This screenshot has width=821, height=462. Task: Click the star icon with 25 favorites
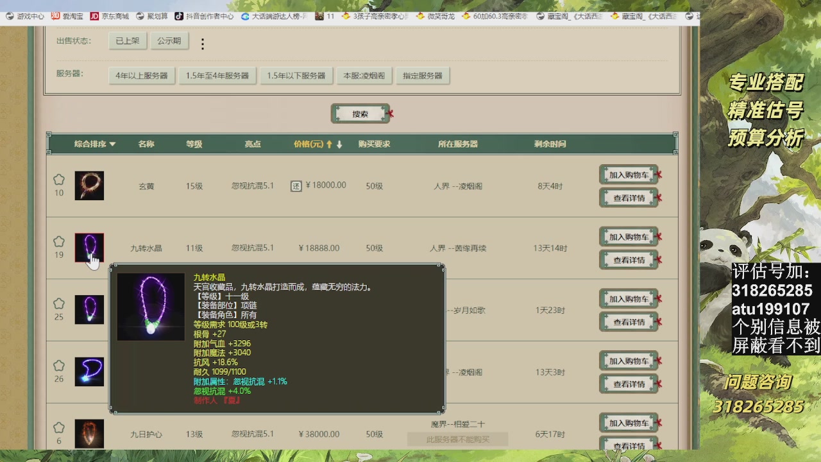click(x=59, y=304)
